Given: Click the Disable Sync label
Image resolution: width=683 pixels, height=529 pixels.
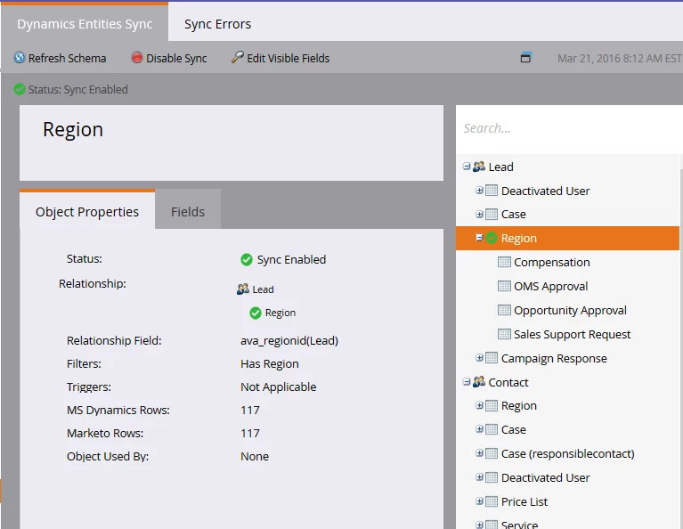Looking at the screenshot, I should pyautogui.click(x=176, y=59).
